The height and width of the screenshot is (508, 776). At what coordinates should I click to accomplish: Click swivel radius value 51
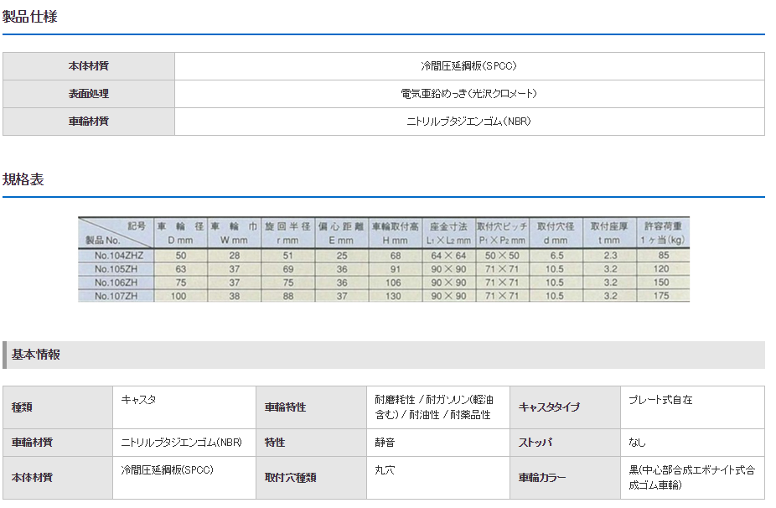[288, 256]
